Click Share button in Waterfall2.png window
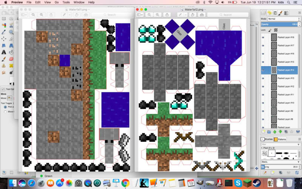Screen dimensions: 302x189 click(x=167, y=15)
